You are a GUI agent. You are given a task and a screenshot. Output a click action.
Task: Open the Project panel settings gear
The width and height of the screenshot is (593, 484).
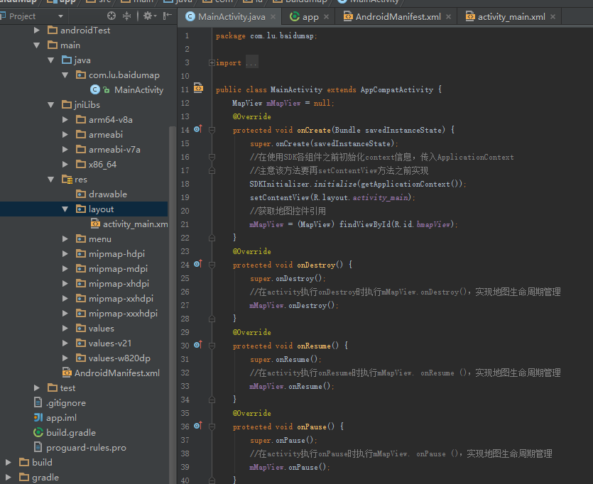150,16
